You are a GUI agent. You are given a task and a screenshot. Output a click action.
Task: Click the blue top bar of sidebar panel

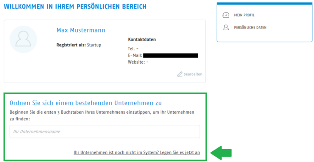264,4
